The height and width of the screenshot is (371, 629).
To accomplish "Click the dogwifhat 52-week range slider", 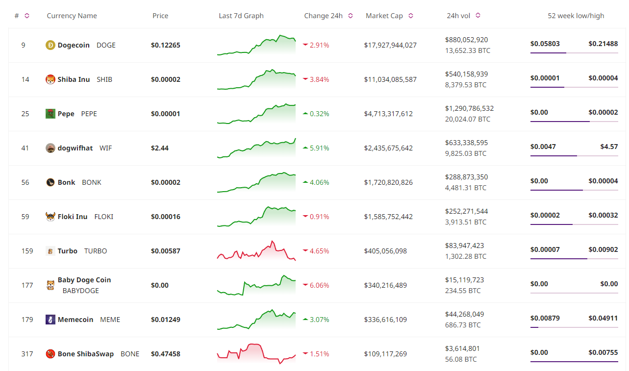I will pyautogui.click(x=574, y=155).
